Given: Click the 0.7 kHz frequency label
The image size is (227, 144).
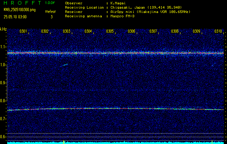Looking at the screenshot, I should point(3,119).
